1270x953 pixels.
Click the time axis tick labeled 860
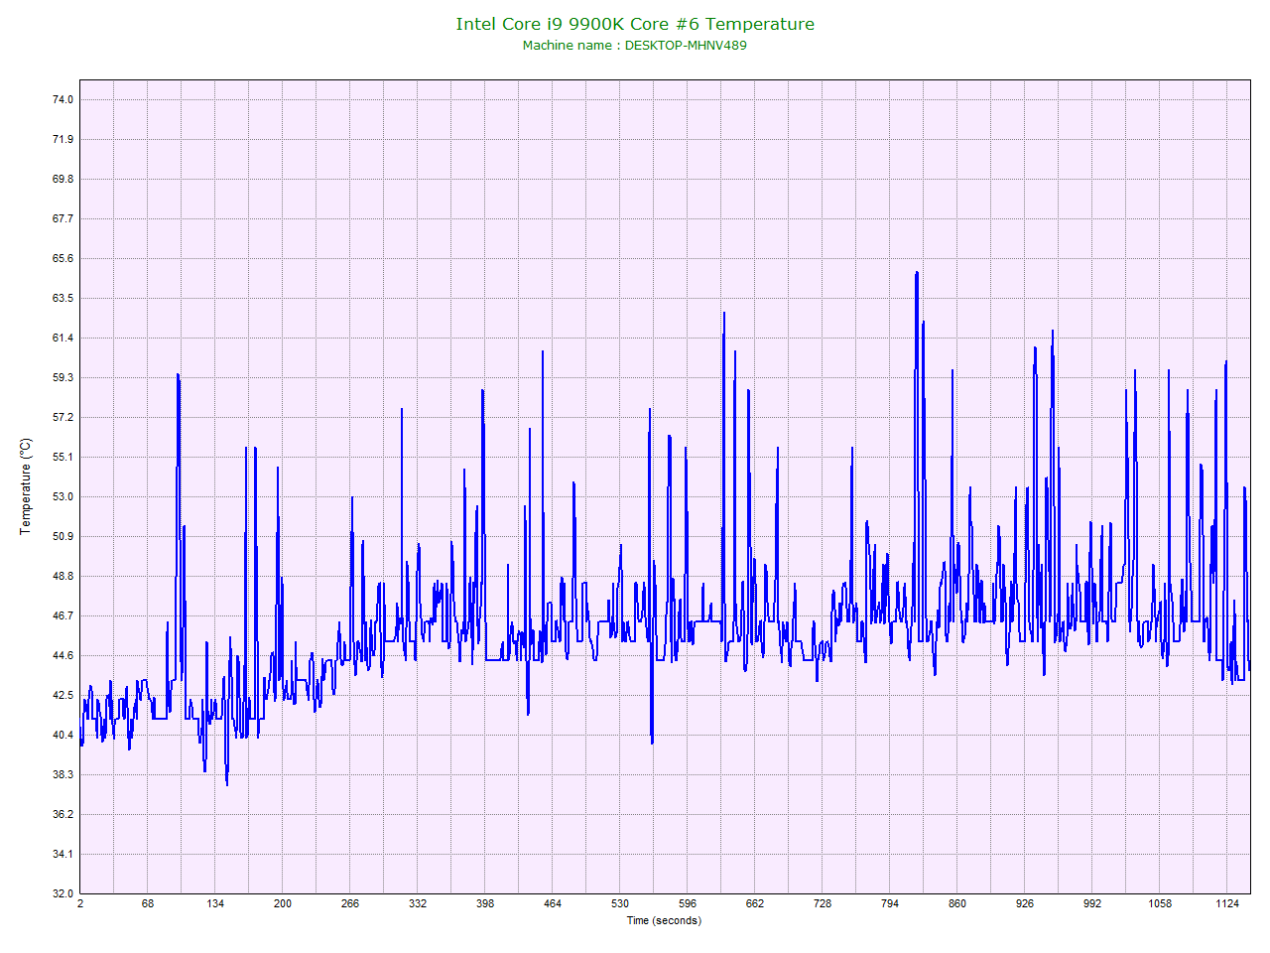coord(957,903)
